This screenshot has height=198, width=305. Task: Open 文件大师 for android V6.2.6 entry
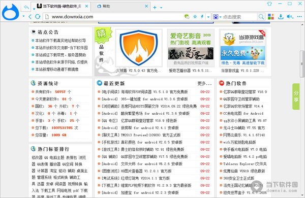click(x=151, y=164)
